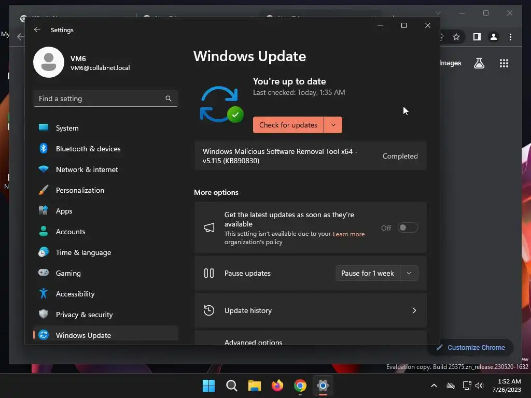Screen dimensions: 531x398
Task: Expand the Check for updates dropdown arrow
Action: coord(333,125)
